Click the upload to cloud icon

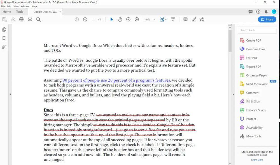pyautogui.click(x=13, y=19)
